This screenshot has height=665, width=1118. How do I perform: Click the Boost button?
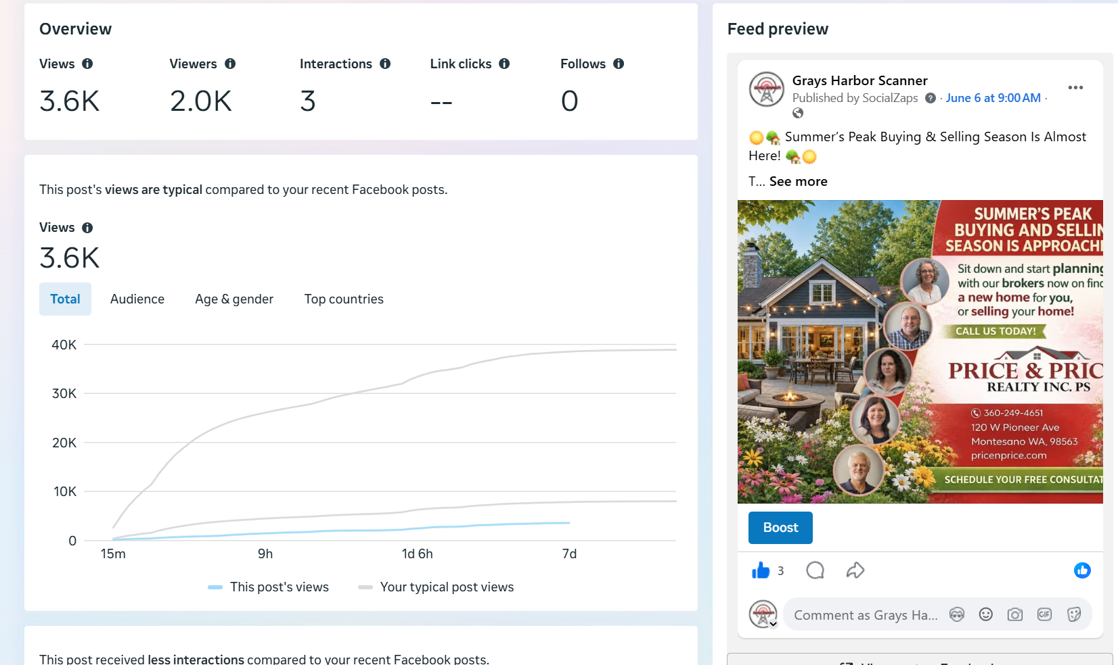pyautogui.click(x=780, y=527)
